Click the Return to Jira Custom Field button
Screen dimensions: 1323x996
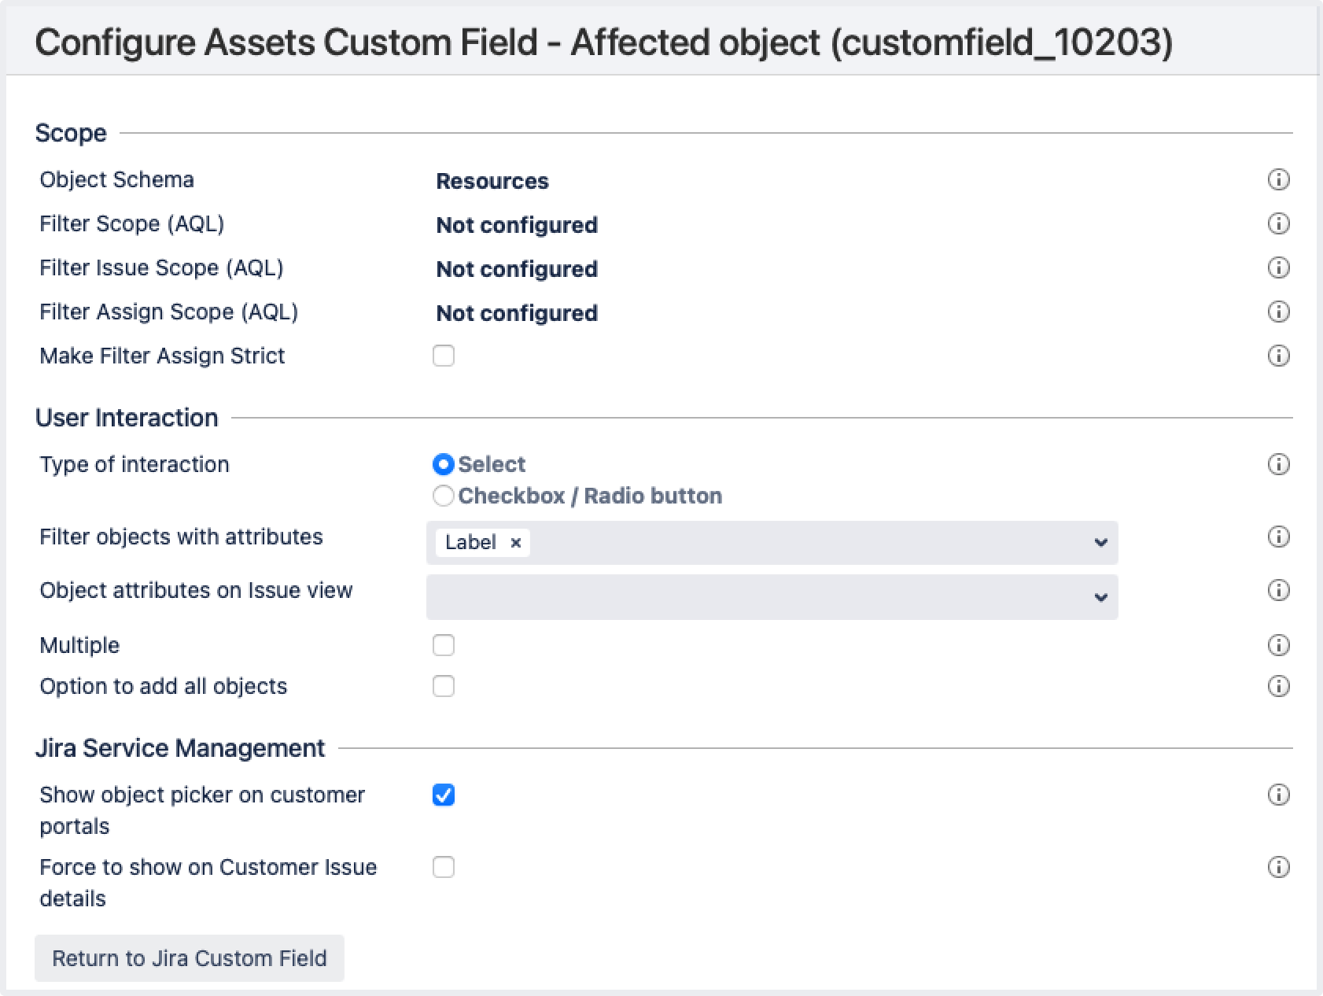190,958
